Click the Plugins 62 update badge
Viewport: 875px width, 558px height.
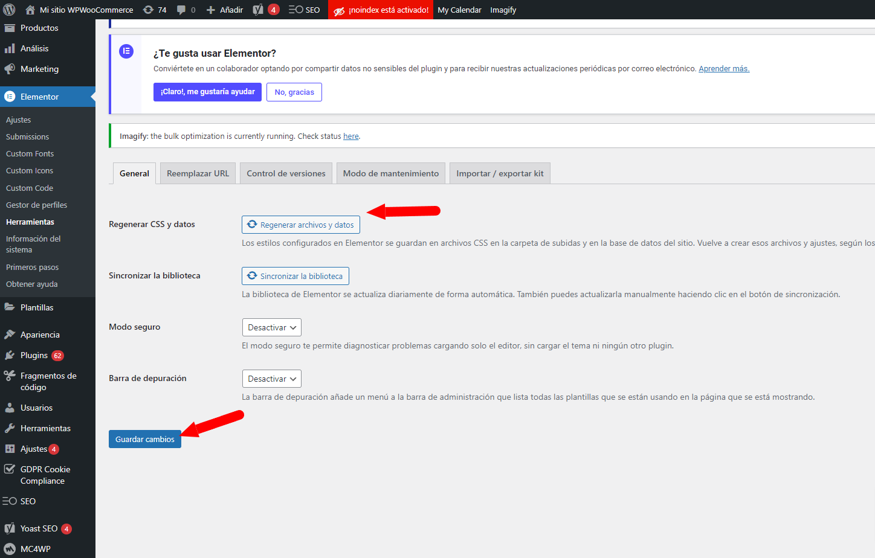pos(57,356)
